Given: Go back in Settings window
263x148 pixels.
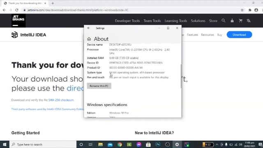Looking at the screenshot, I should click(x=89, y=28).
